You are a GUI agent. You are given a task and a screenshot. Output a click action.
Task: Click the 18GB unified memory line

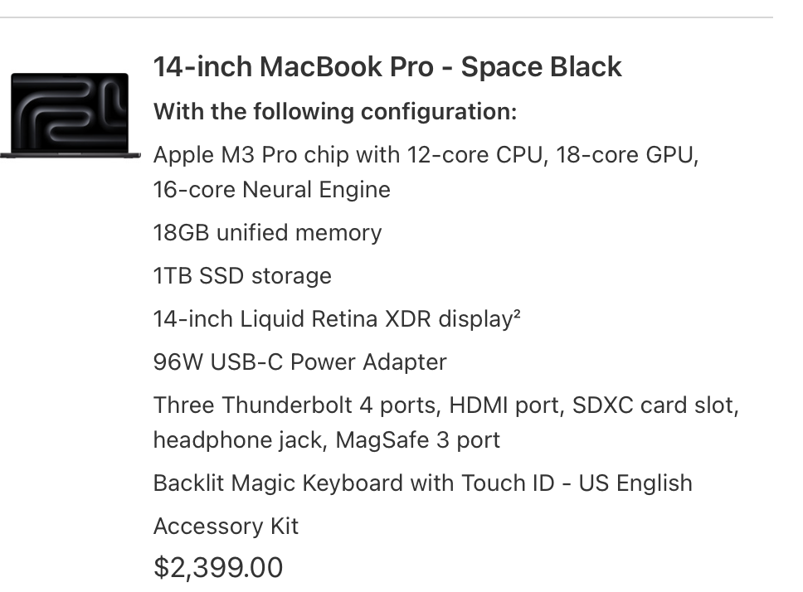267,233
